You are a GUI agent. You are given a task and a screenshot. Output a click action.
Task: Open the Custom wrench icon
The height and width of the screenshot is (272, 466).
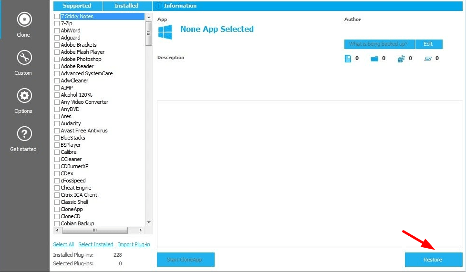click(x=24, y=58)
